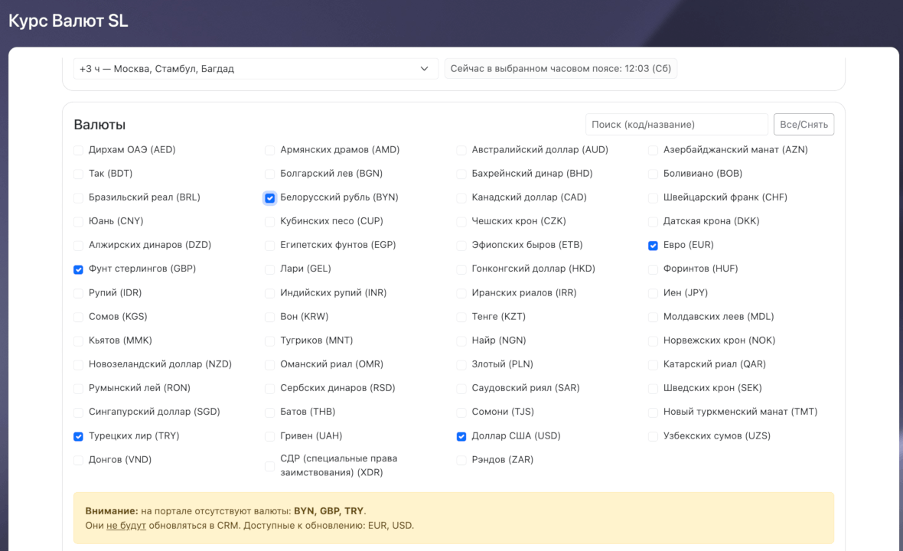Check the Злотый (PLN) checkbox
Viewport: 903px width, 551px height.
(x=461, y=365)
